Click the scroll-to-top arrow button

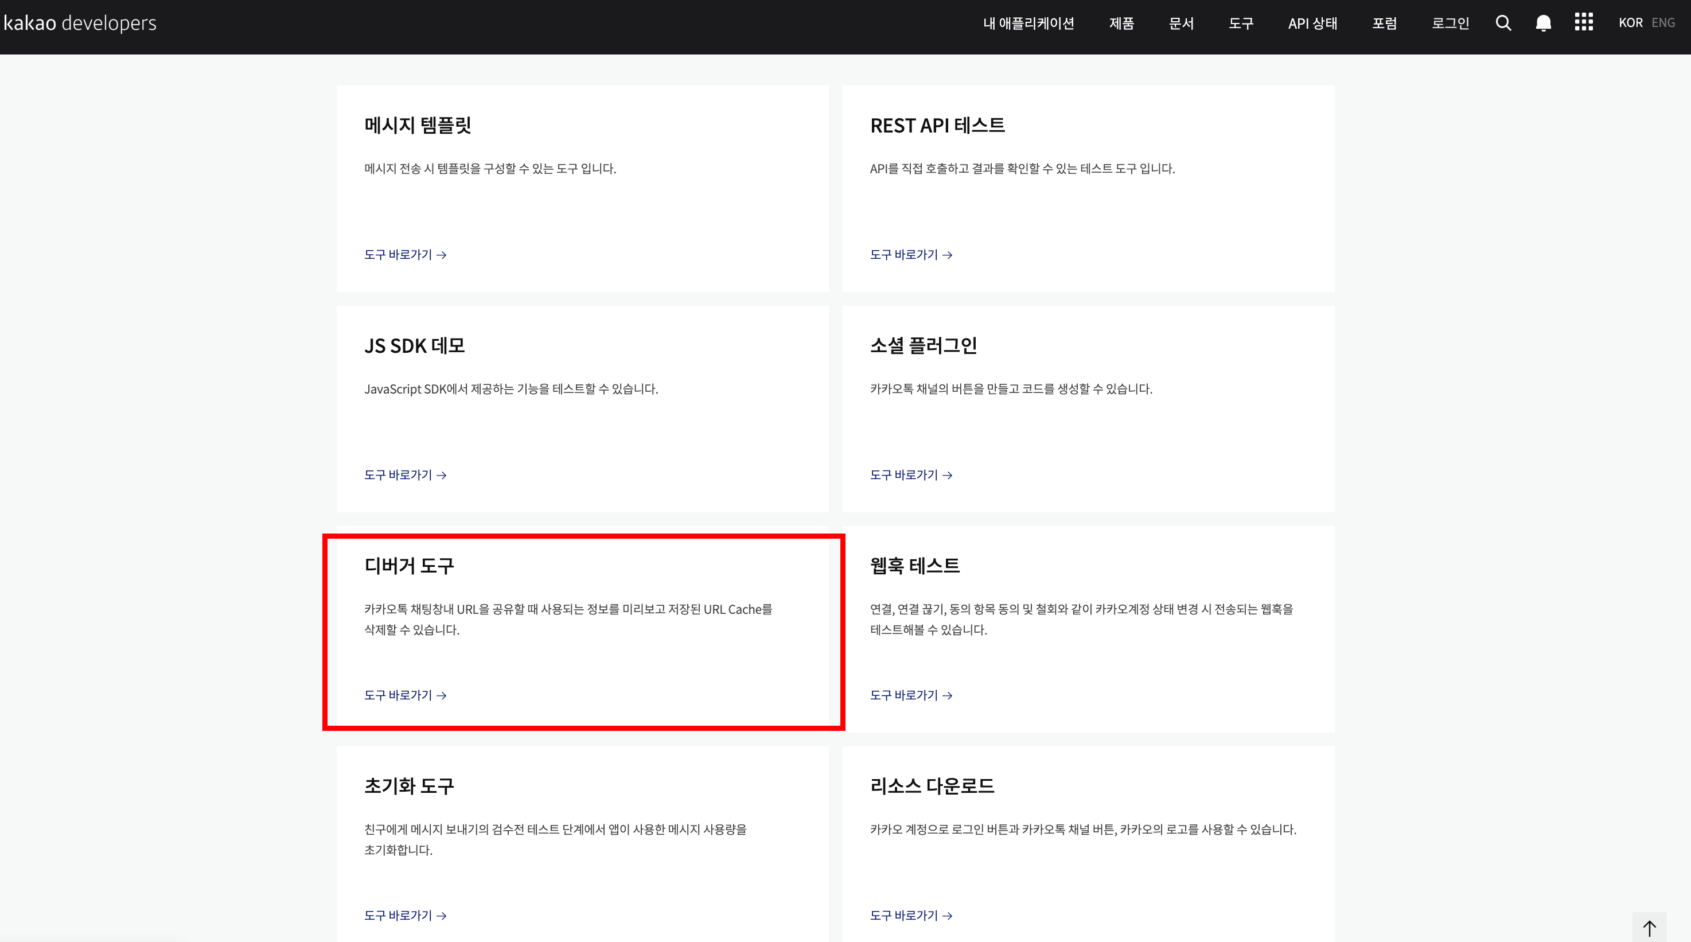point(1649,928)
